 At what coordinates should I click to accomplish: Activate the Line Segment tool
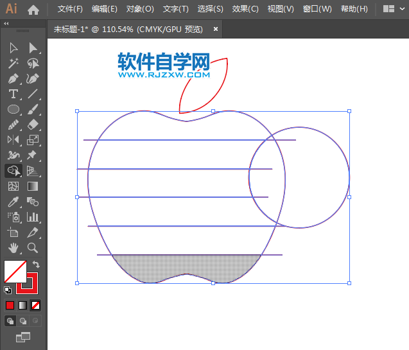33,94
